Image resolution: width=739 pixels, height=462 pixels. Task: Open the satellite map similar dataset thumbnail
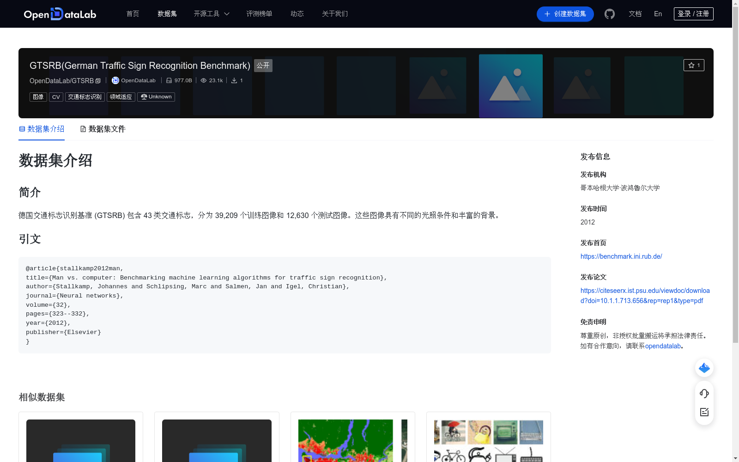(353, 441)
